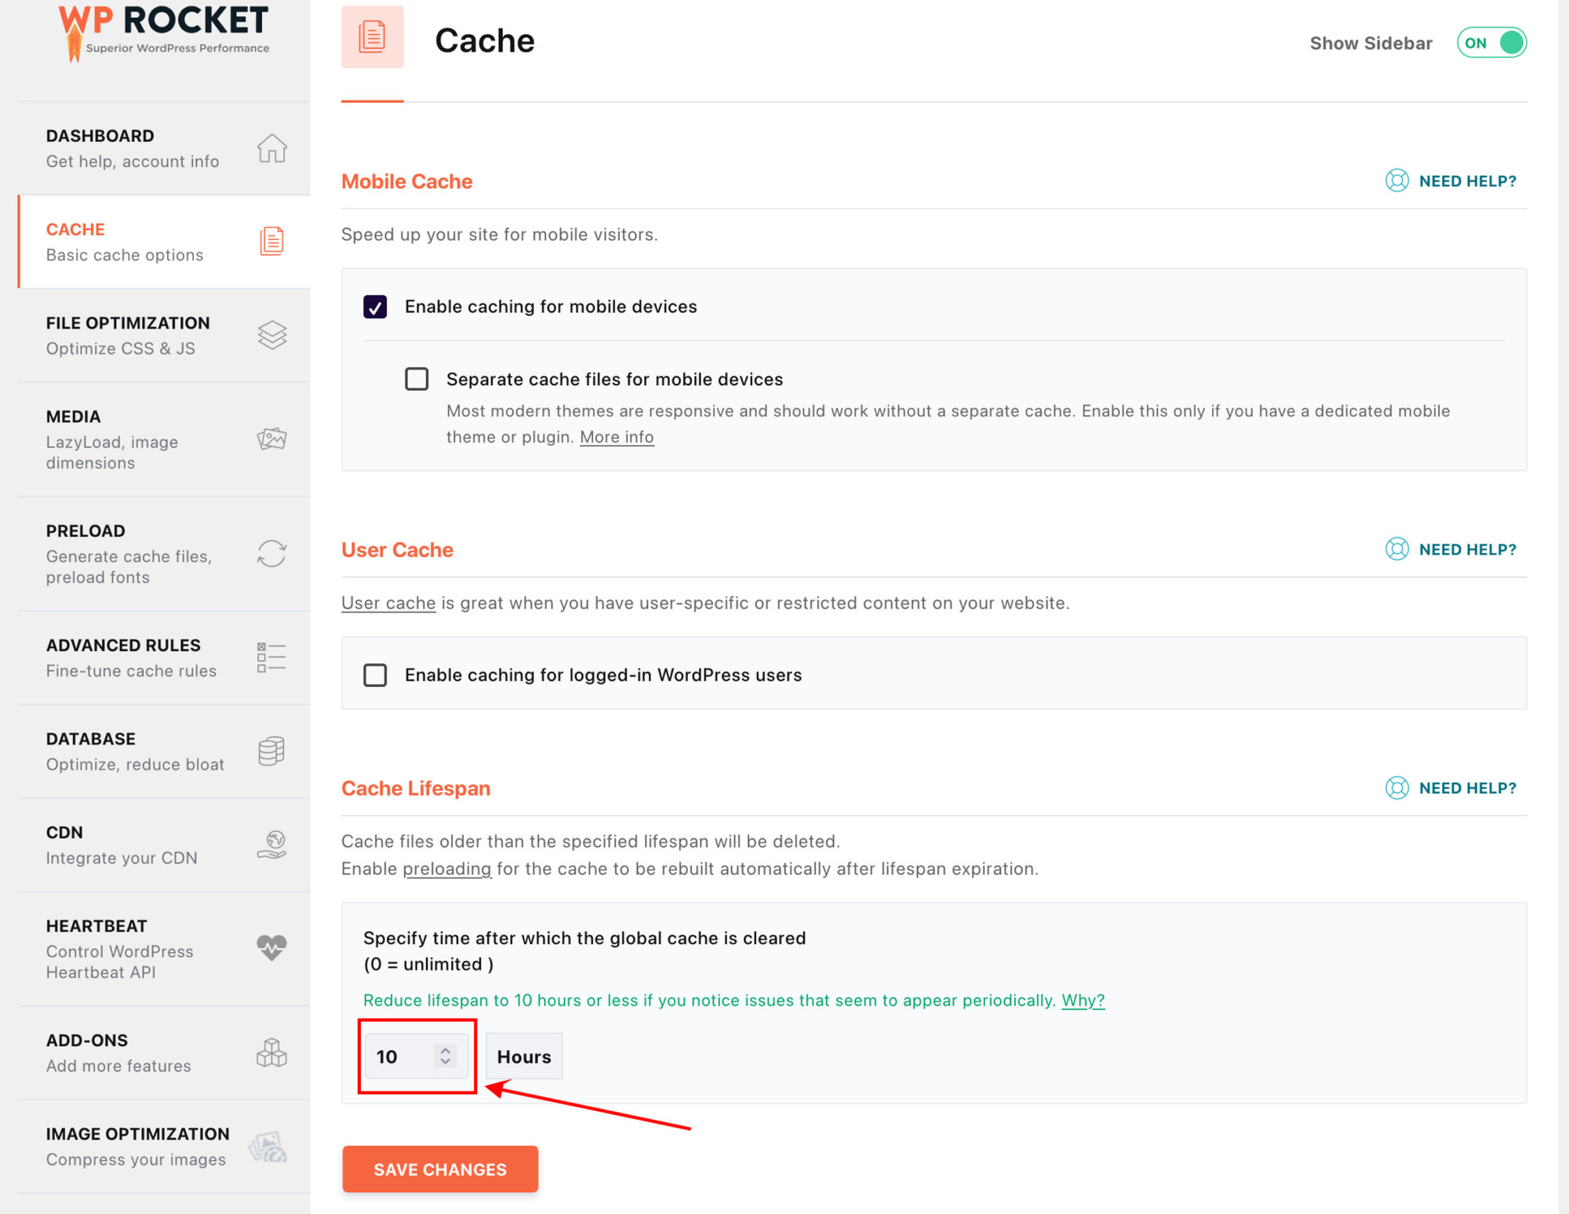
Task: Click the Media image icon
Action: click(x=271, y=440)
